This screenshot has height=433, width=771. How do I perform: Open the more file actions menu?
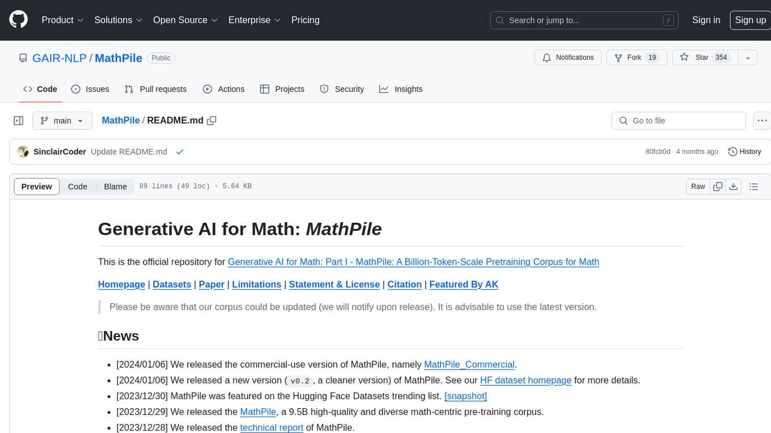(x=762, y=121)
